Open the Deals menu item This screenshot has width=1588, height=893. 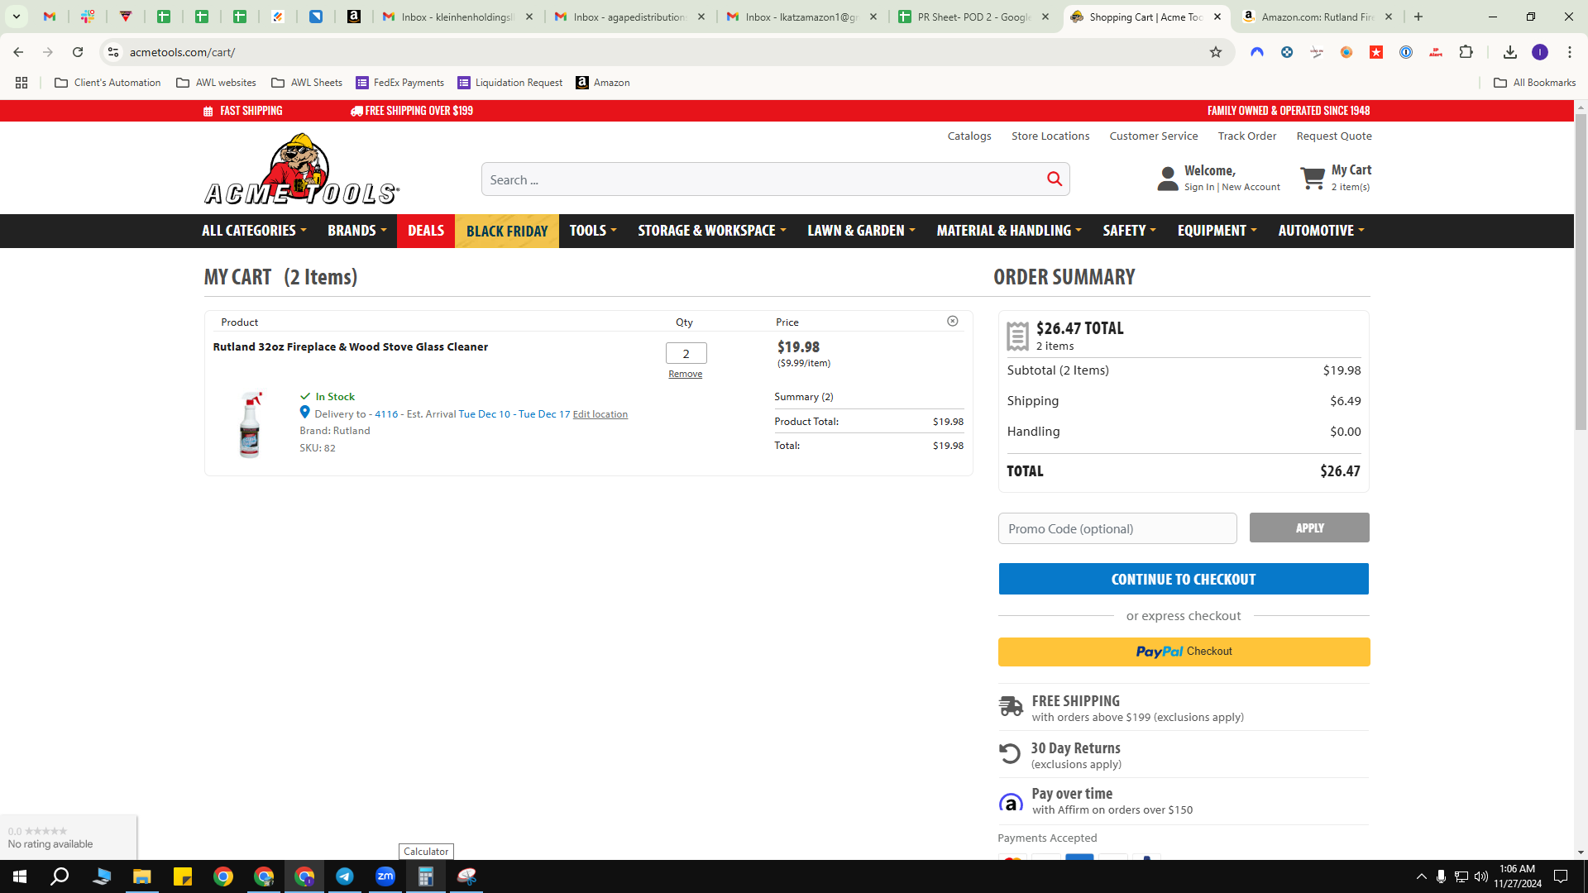coord(426,231)
